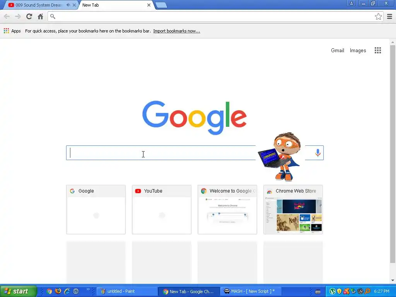Open the Welcome to Google Chrome tile

[x=227, y=210]
